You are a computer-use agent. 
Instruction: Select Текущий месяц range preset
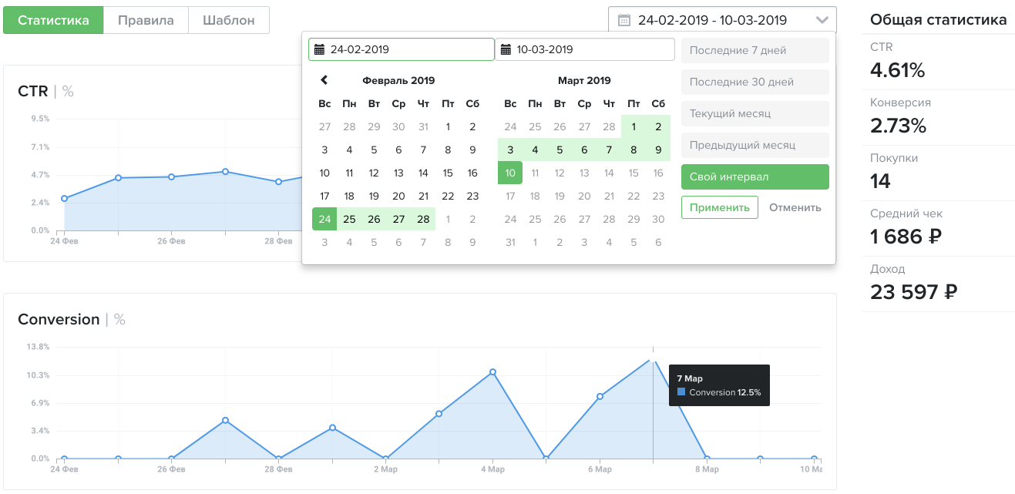pos(755,114)
